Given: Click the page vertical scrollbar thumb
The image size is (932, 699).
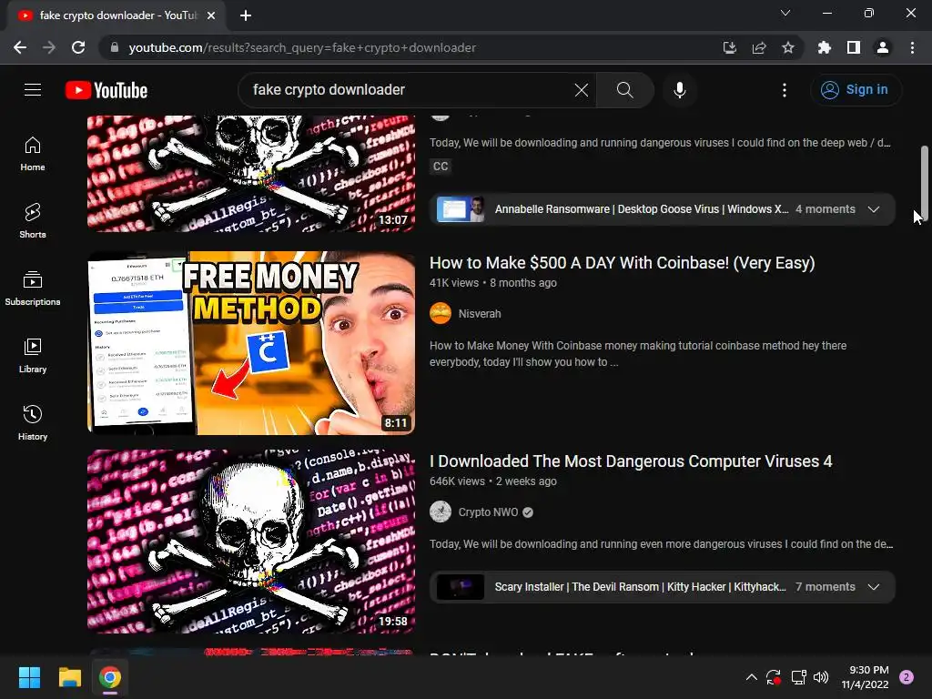Looking at the screenshot, I should pyautogui.click(x=925, y=183).
